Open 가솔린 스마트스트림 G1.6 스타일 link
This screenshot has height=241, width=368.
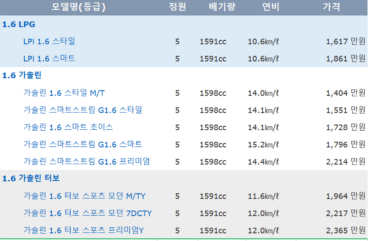[83, 110]
